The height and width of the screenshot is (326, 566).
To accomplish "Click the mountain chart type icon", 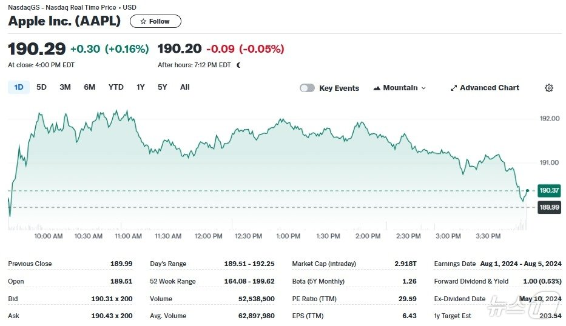I will click(377, 88).
